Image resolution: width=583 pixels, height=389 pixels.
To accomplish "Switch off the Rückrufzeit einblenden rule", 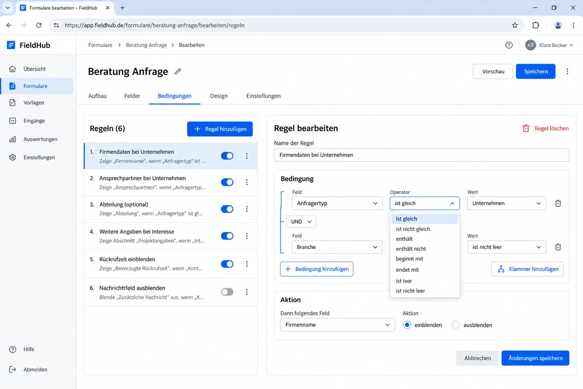I will coord(227,264).
